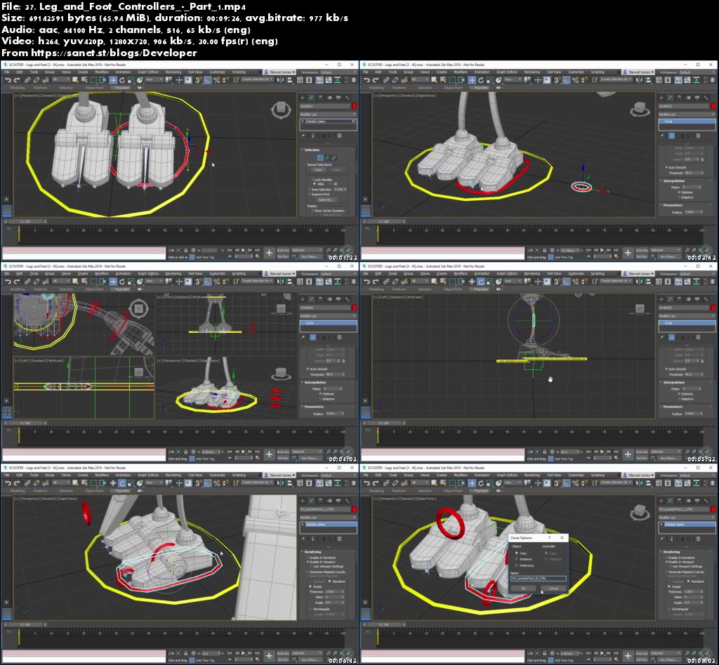
Task: Open Modify panel tab in 00:02:42 frame
Action: [x=670, y=98]
